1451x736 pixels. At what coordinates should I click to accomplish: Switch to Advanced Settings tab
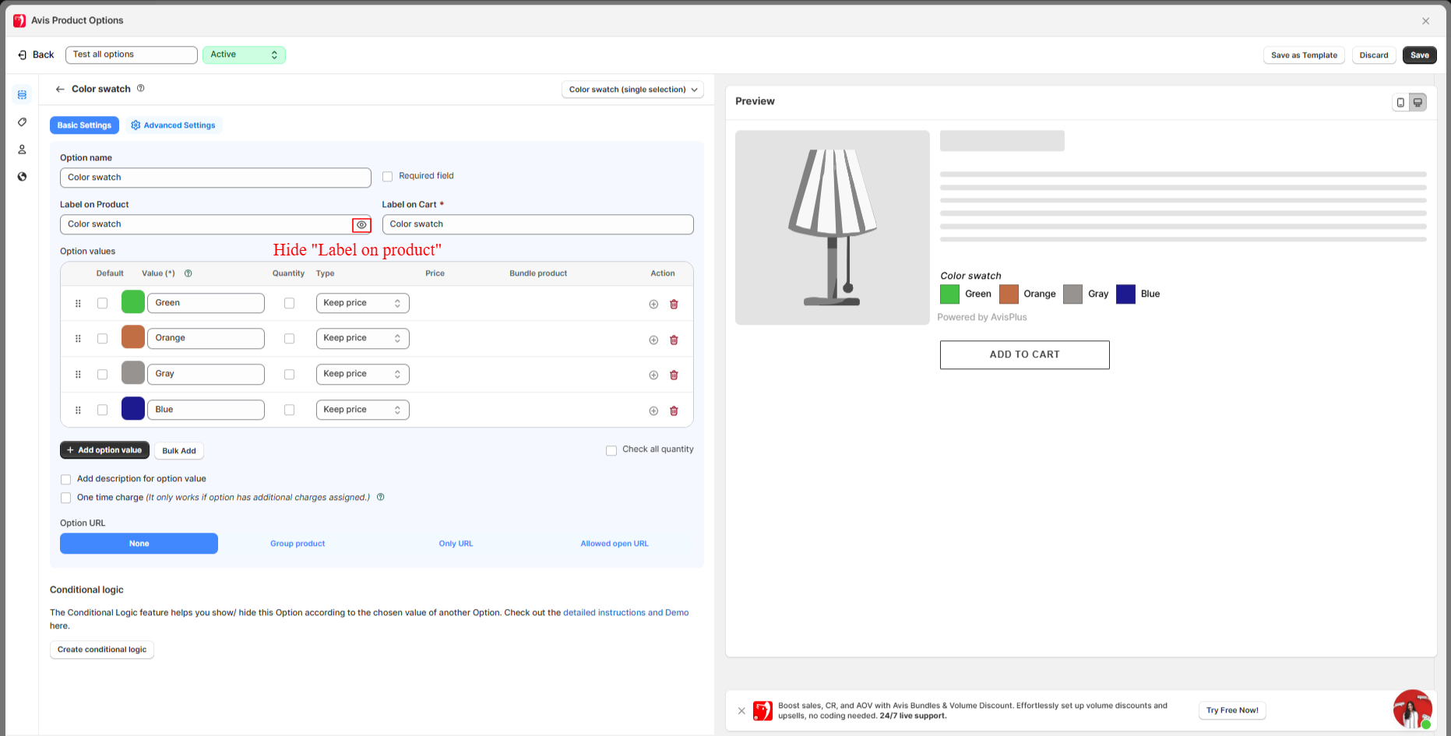[174, 125]
